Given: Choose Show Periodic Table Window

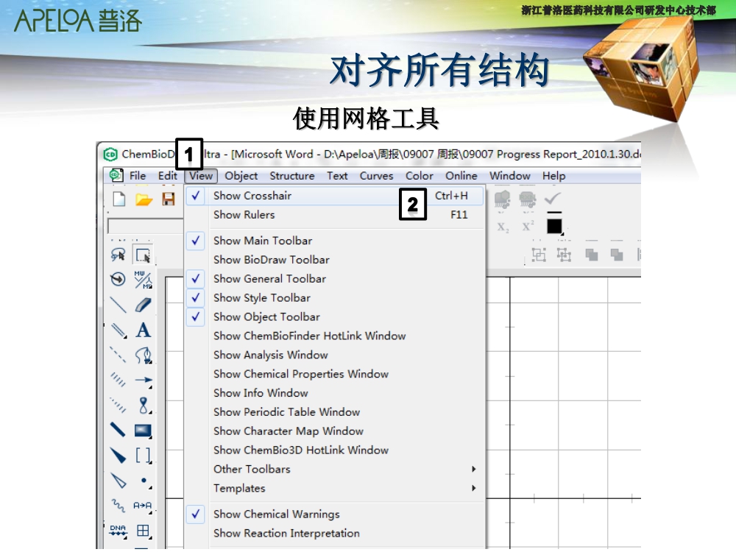Looking at the screenshot, I should (x=334, y=412).
